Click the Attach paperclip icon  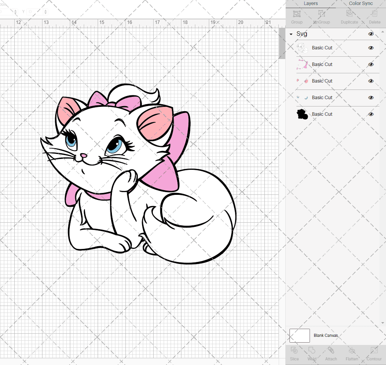[x=331, y=350]
